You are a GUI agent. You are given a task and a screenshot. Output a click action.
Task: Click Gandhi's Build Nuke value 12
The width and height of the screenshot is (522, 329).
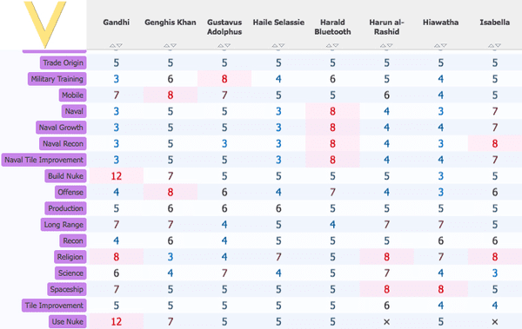click(117, 176)
